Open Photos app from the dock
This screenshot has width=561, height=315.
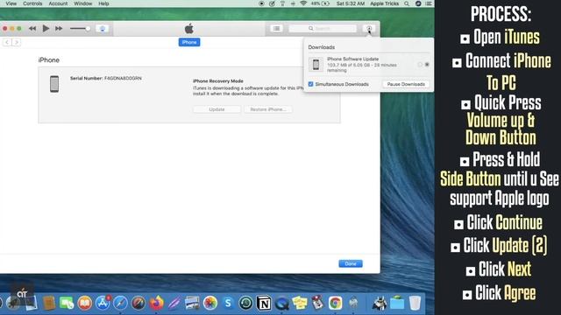(x=210, y=303)
